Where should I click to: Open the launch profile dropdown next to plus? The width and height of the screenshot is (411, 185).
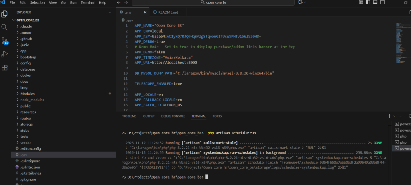tap(395, 116)
